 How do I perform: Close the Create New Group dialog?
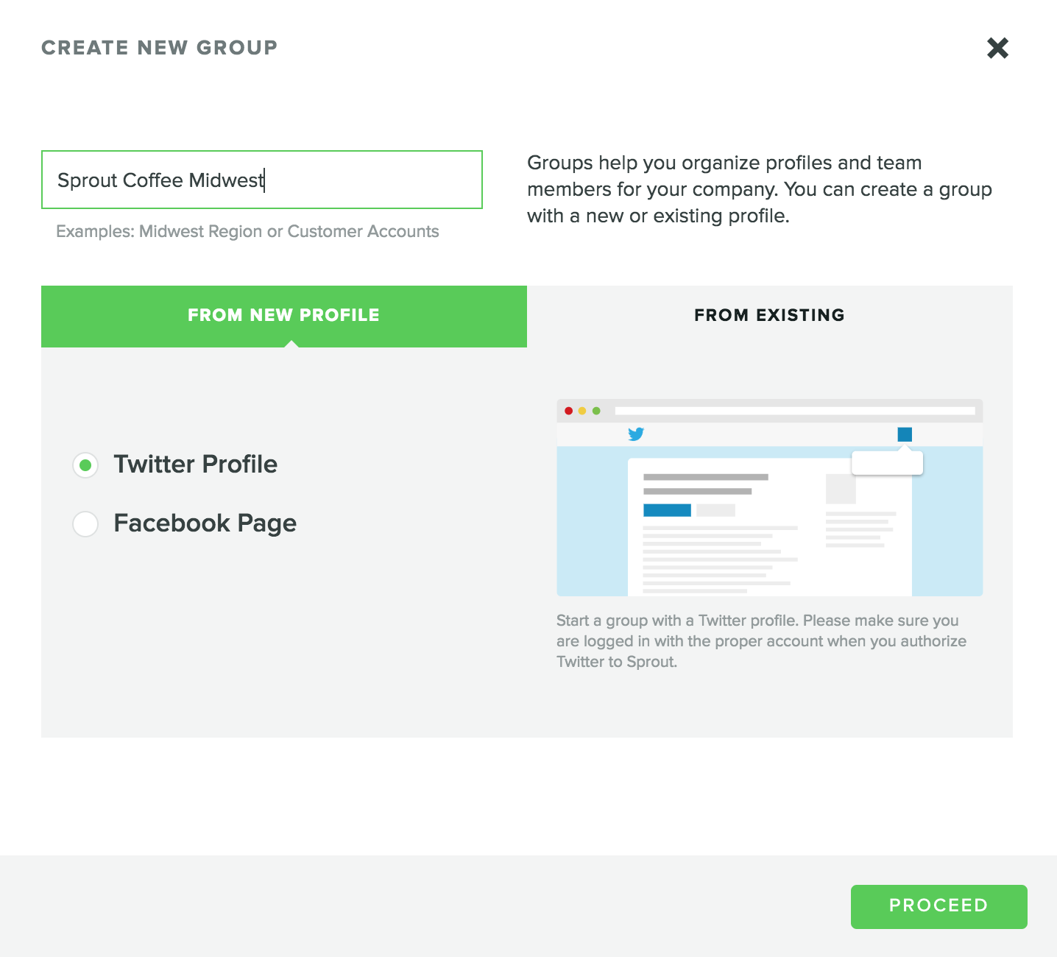[997, 48]
